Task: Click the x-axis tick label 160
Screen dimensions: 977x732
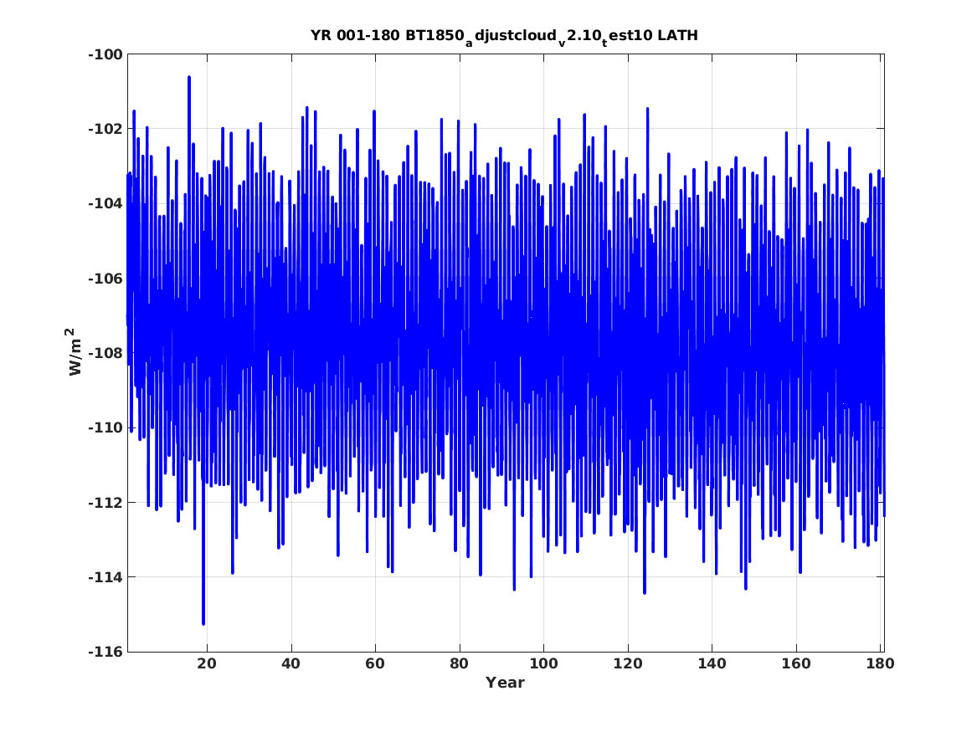Action: [x=795, y=663]
